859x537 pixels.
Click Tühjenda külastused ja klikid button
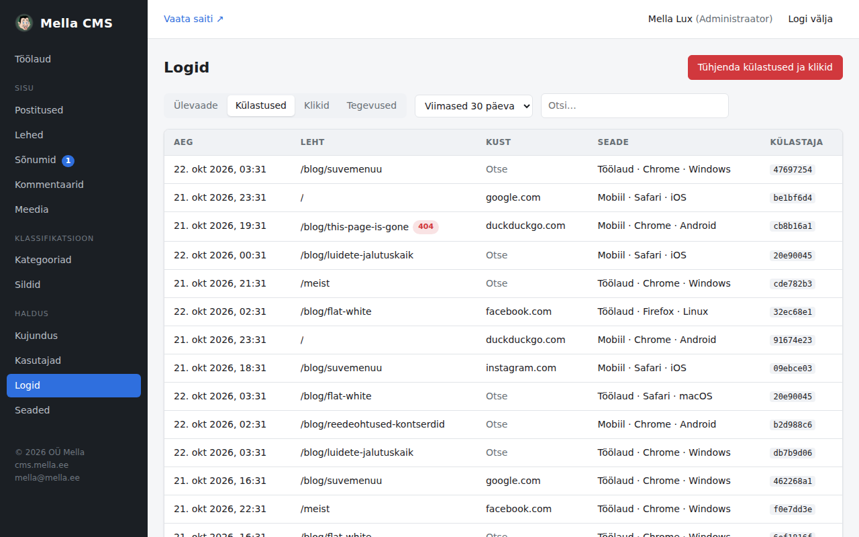pos(765,67)
